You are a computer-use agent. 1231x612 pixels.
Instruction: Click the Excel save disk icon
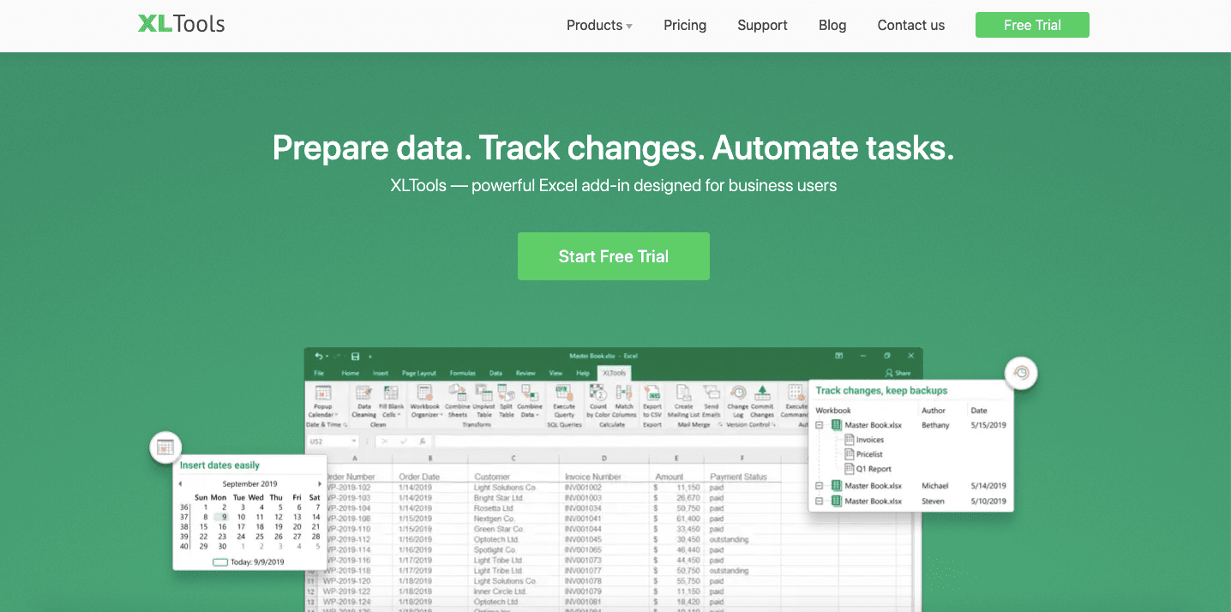(355, 356)
